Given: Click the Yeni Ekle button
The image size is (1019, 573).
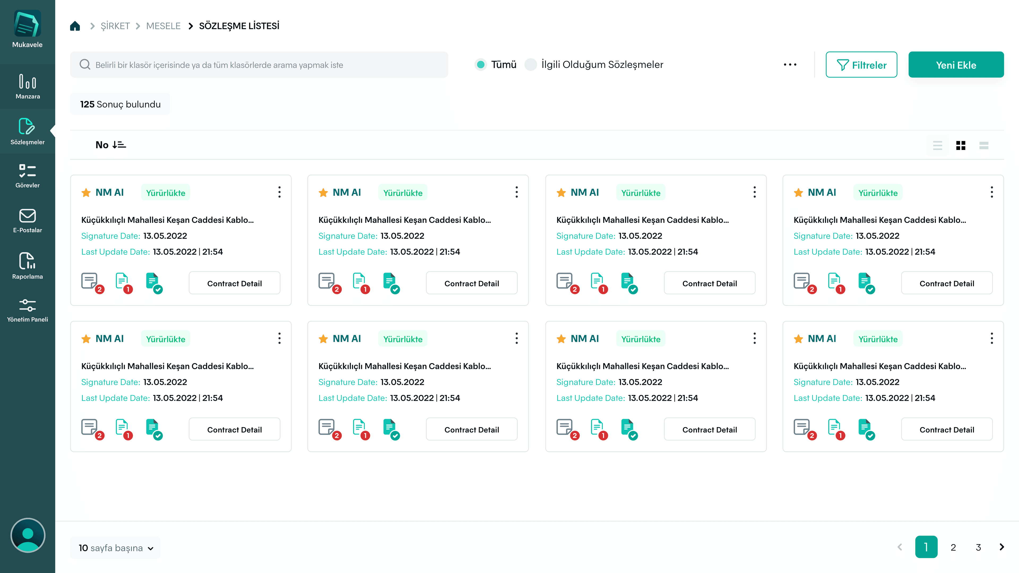Looking at the screenshot, I should [x=956, y=65].
